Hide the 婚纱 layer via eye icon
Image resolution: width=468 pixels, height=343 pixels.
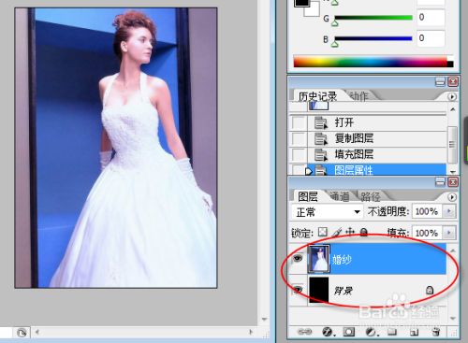(298, 258)
